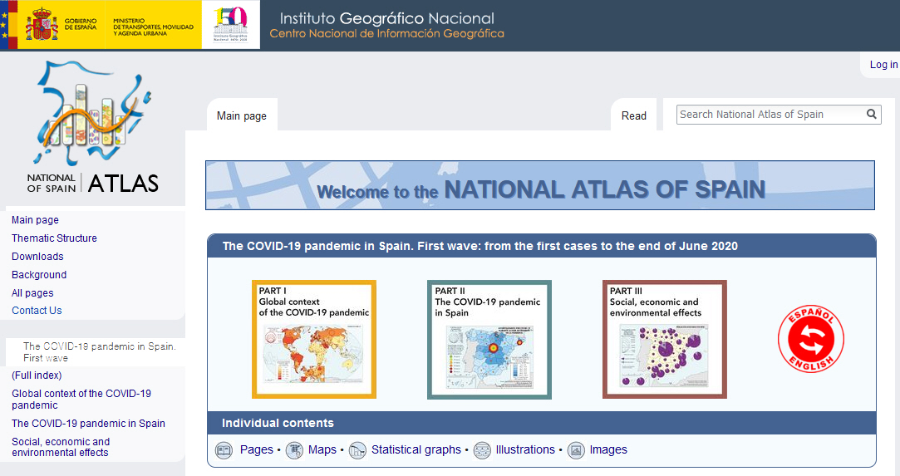Screen dimensions: 900x476
Task: Click the 150 anniversary IGN logo
Action: (x=231, y=25)
